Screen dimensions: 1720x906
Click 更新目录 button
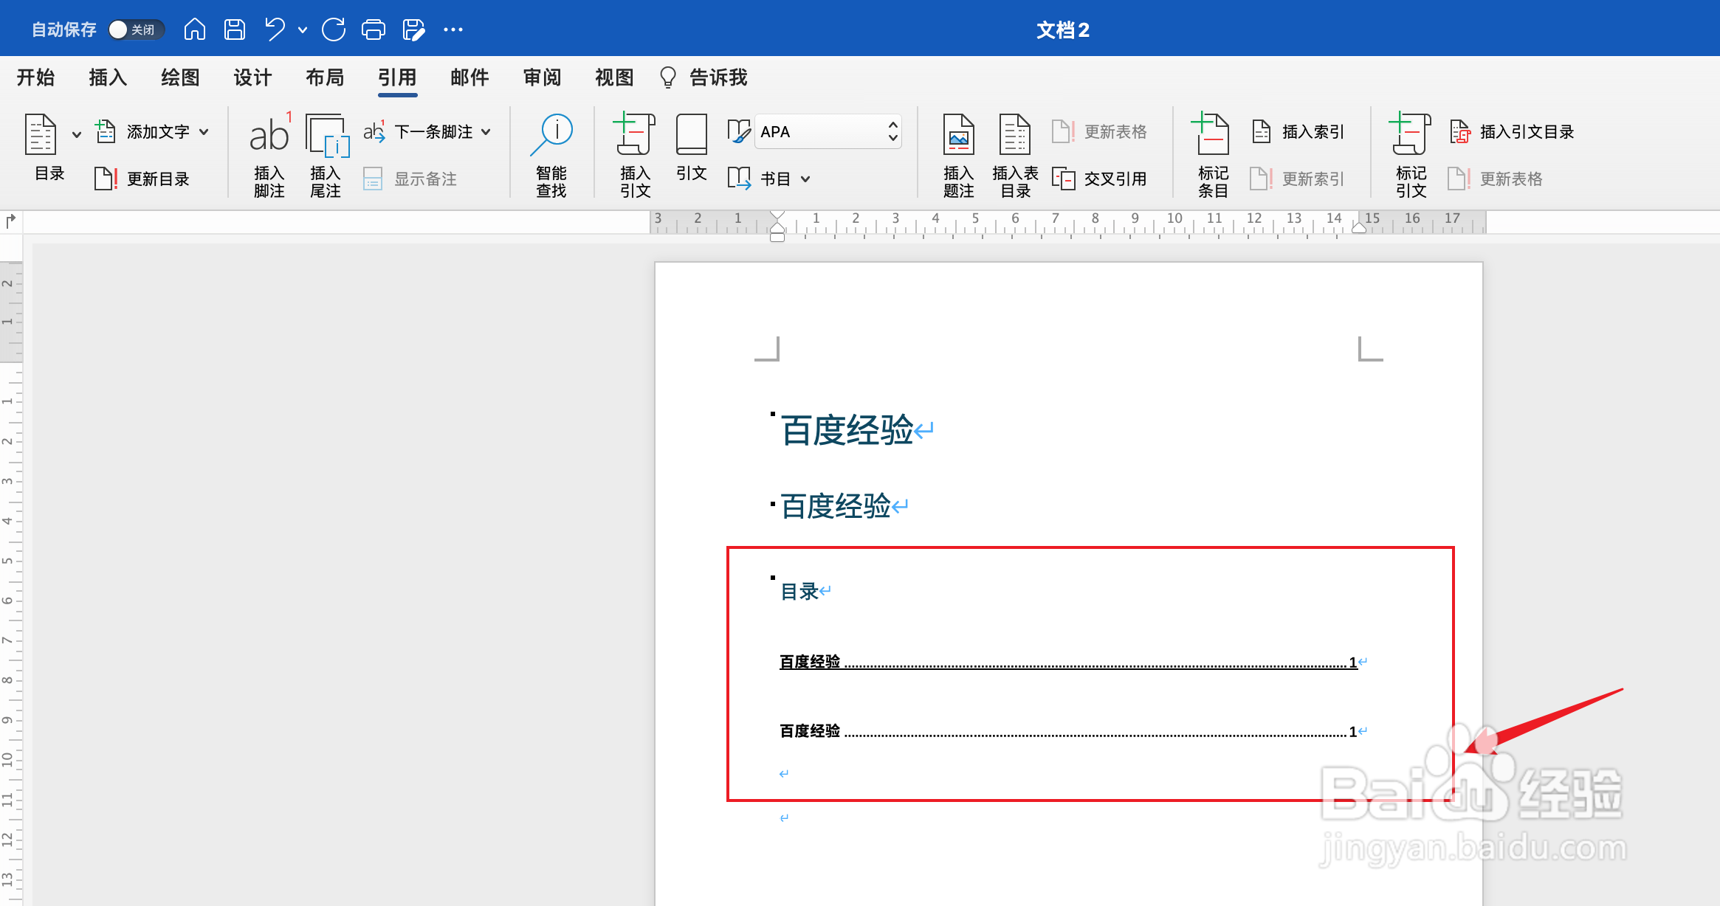pos(142,179)
